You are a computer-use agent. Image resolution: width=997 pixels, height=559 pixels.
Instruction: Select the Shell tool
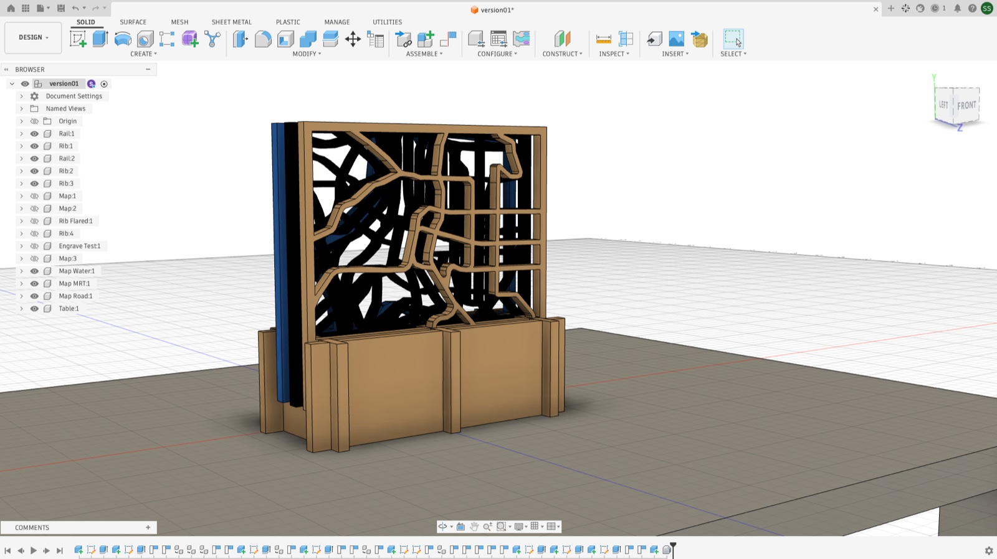click(285, 39)
